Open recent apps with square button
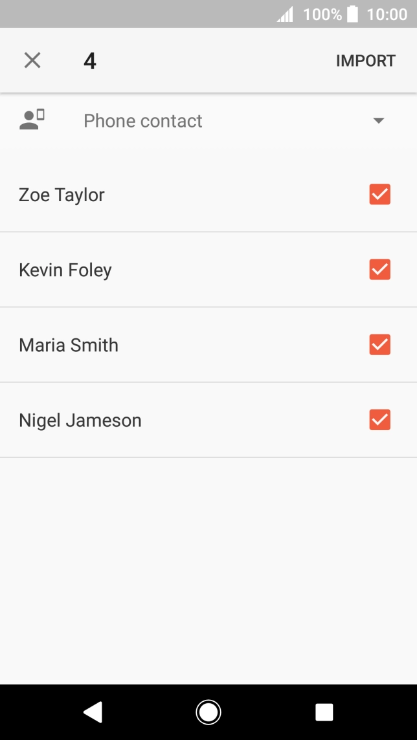The height and width of the screenshot is (740, 417). point(324,712)
